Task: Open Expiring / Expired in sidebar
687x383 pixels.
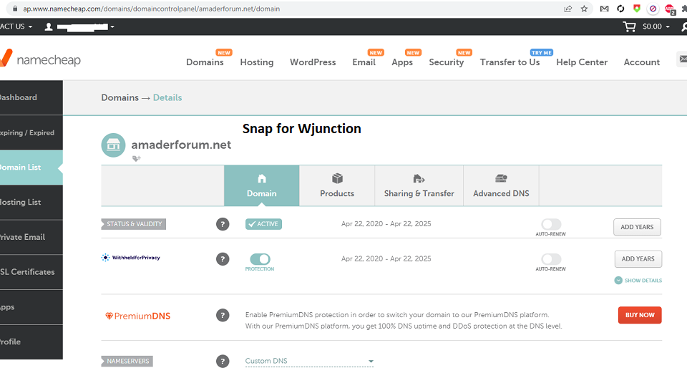Action: click(x=31, y=132)
